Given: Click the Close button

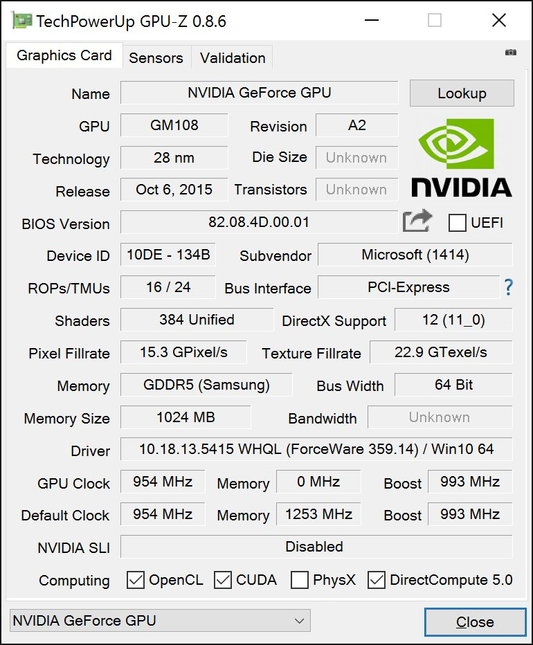Looking at the screenshot, I should tap(475, 622).
